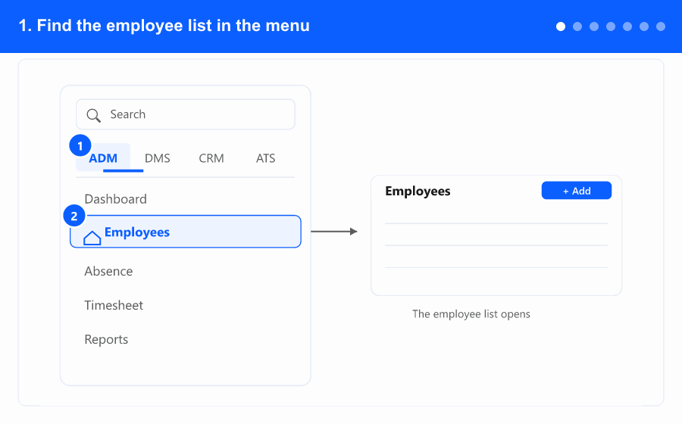The width and height of the screenshot is (682, 424).
Task: Open the CRM tab
Action: (x=211, y=158)
